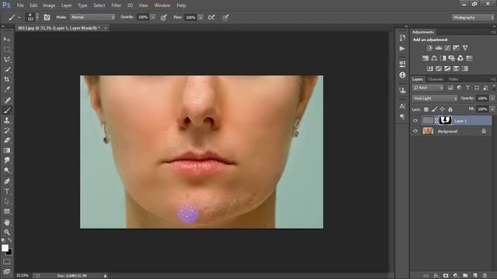
Task: Add a Vibrance adjustment
Action: (x=465, y=48)
